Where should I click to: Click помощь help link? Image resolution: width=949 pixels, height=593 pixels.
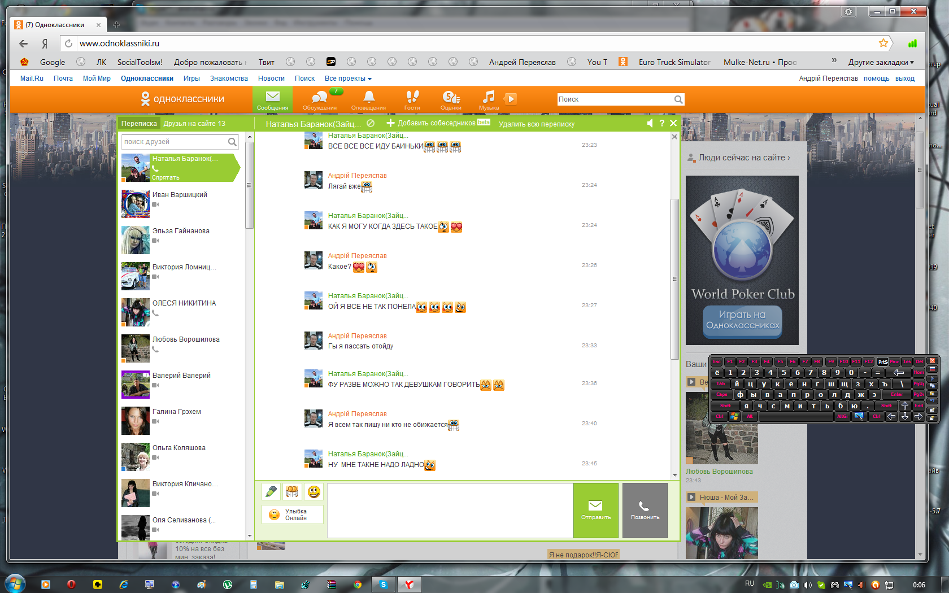click(x=876, y=79)
